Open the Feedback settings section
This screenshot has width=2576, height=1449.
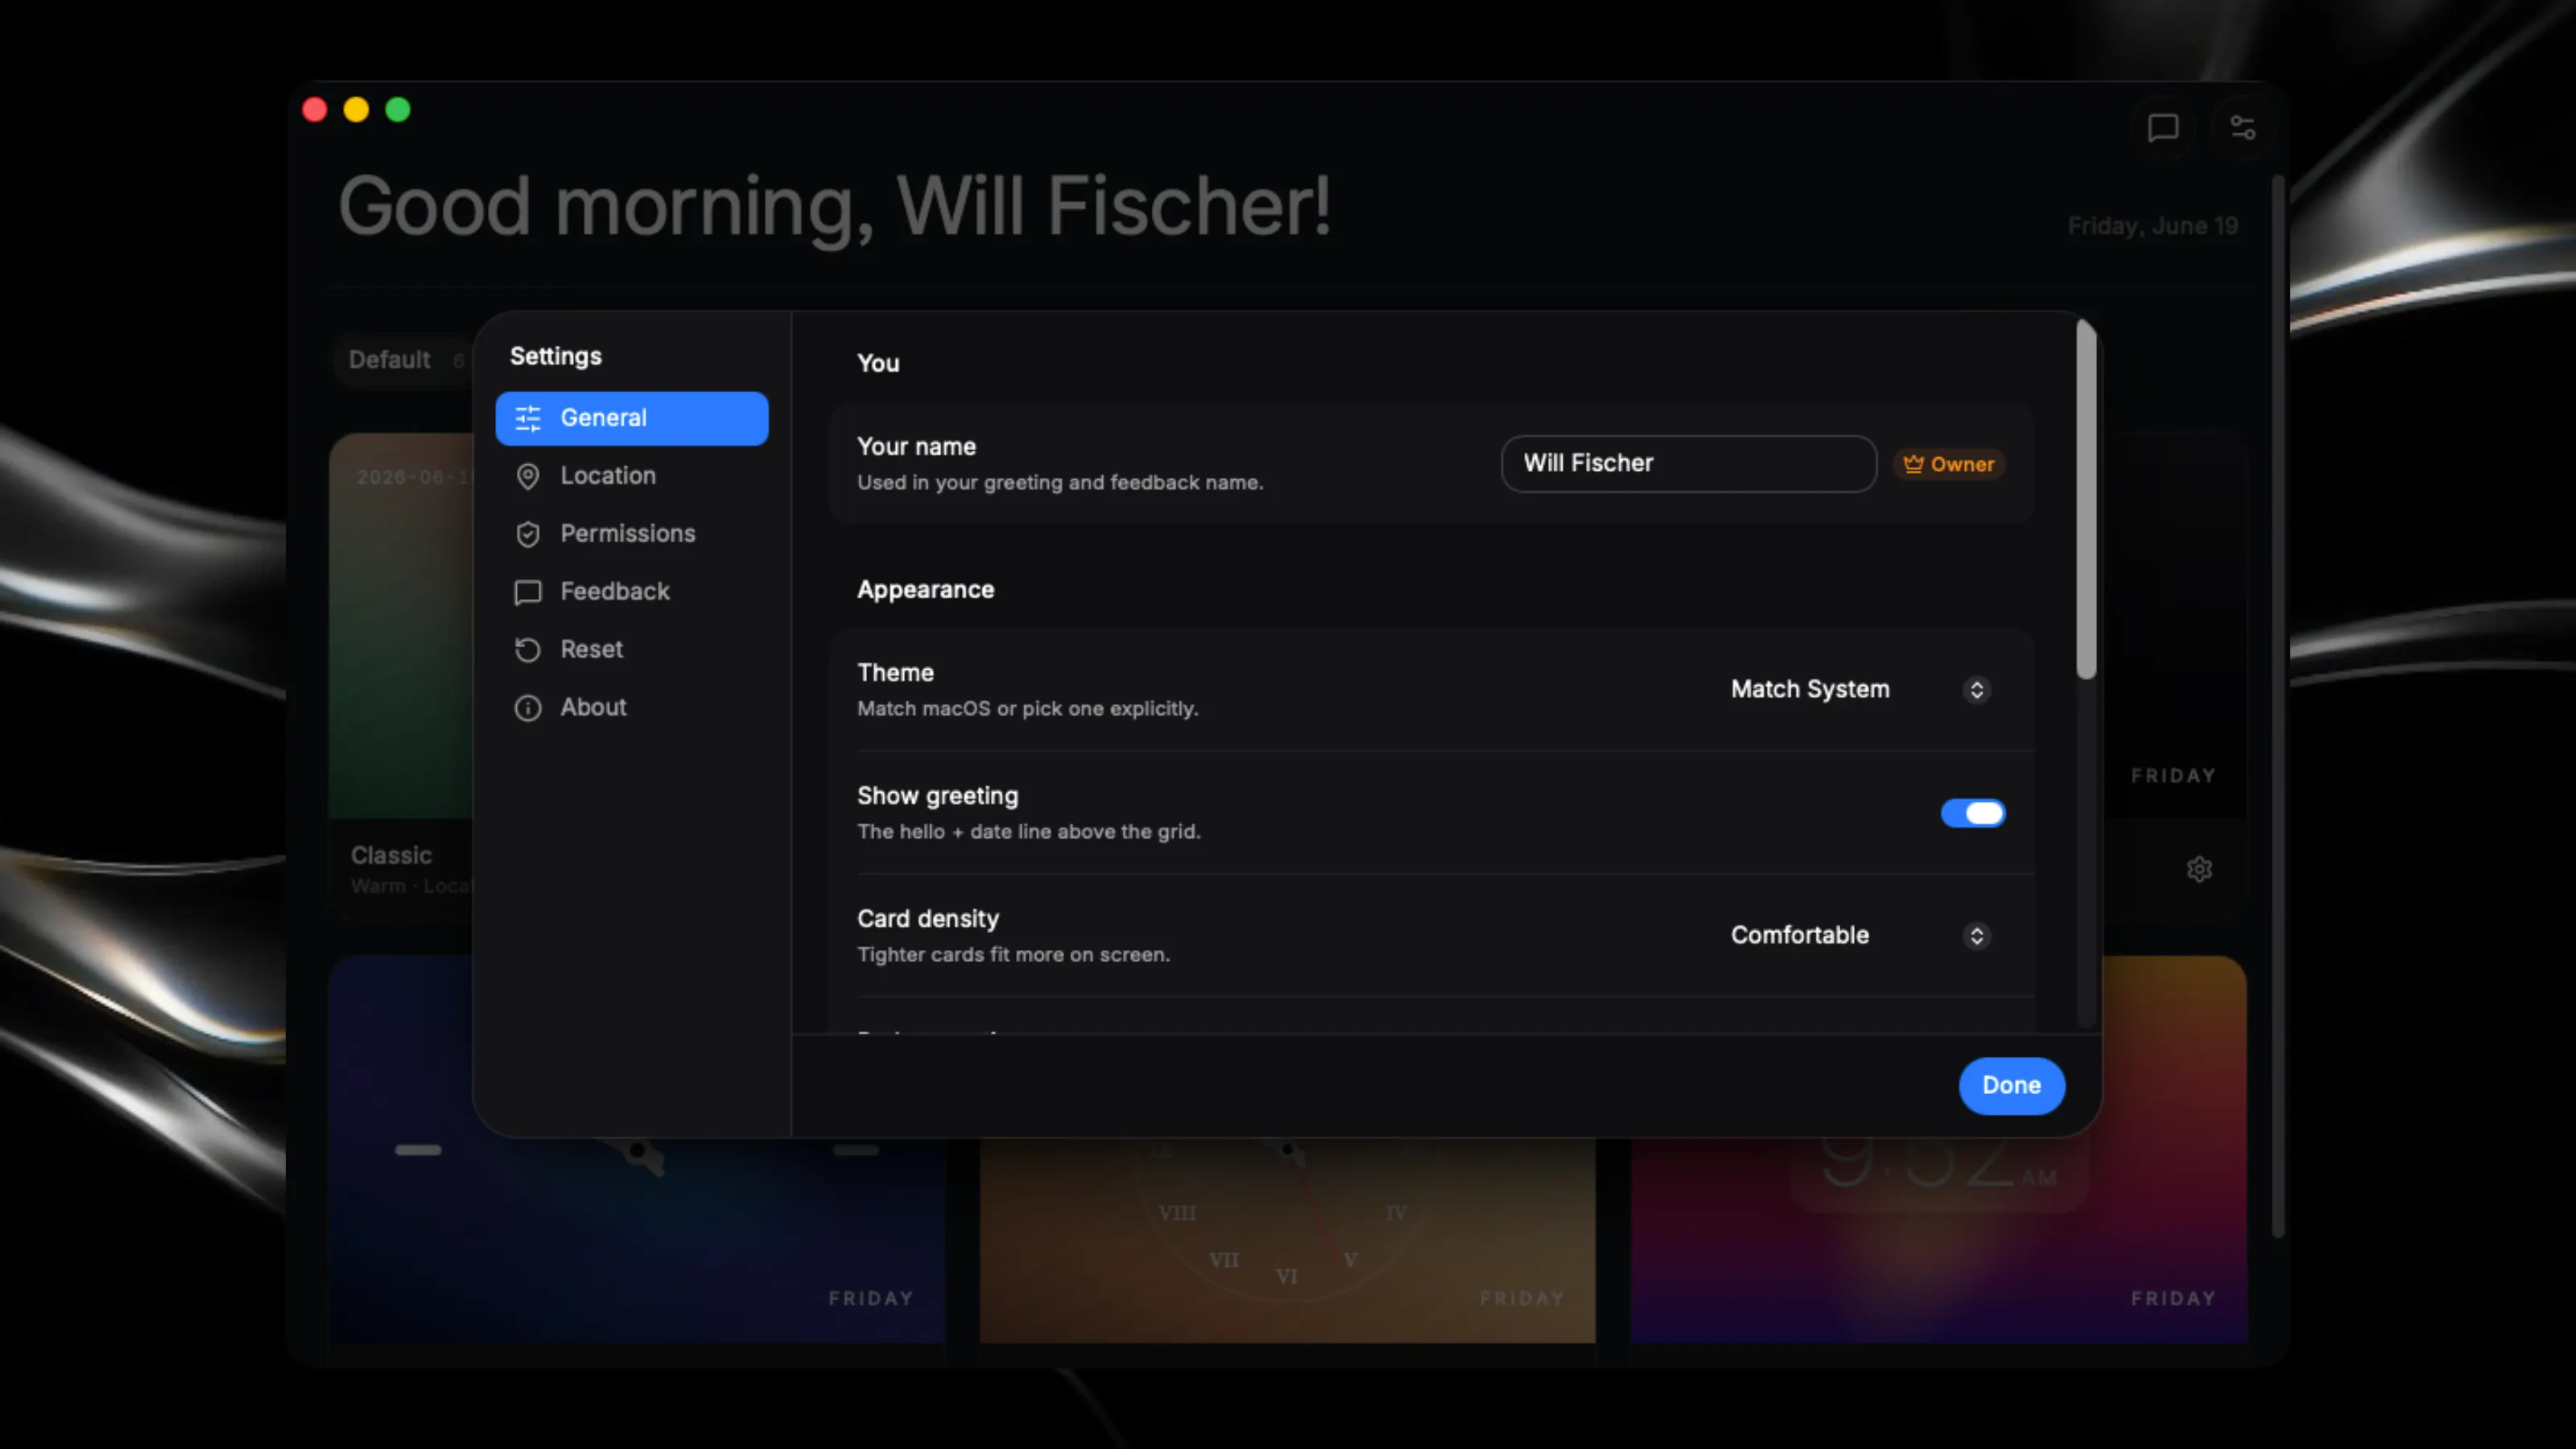click(x=631, y=592)
